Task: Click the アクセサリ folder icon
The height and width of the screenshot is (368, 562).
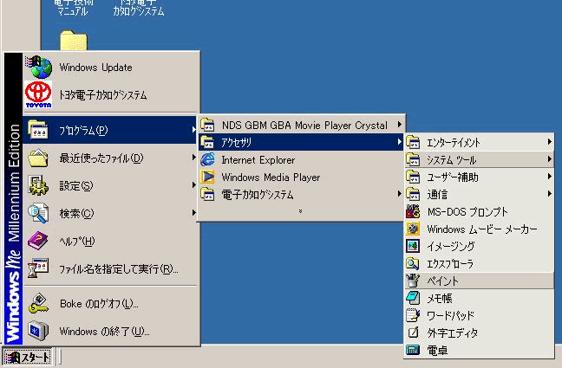Action: [x=207, y=142]
